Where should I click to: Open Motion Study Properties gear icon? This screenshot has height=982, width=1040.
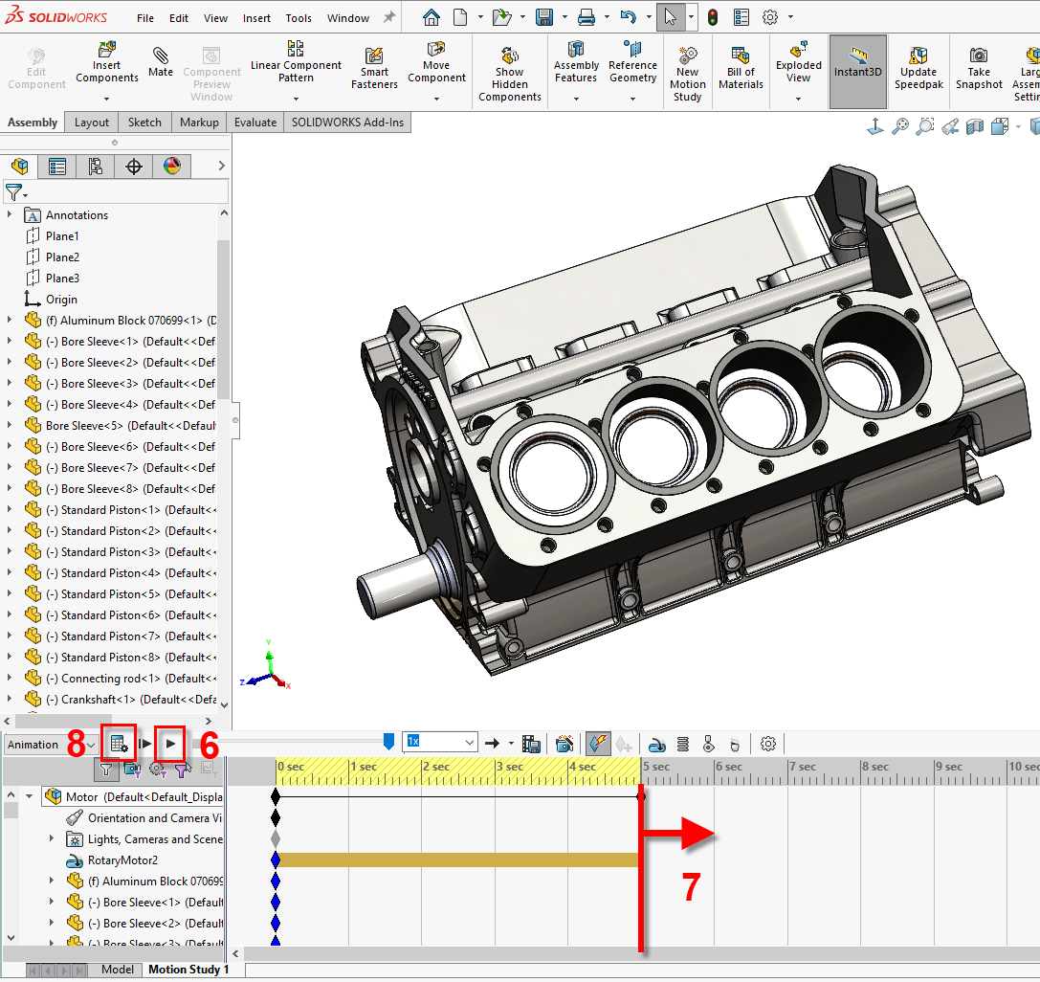tap(768, 744)
